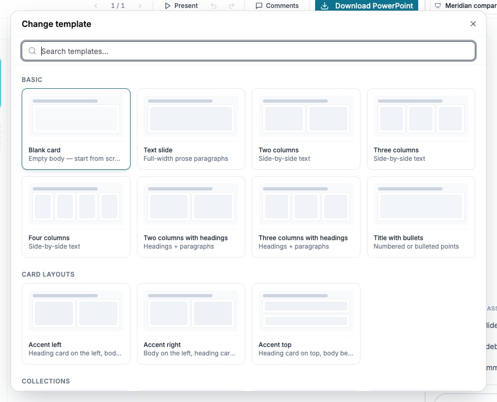Click the download arrow icon
Image resolution: width=497 pixels, height=402 pixels.
tap(325, 6)
